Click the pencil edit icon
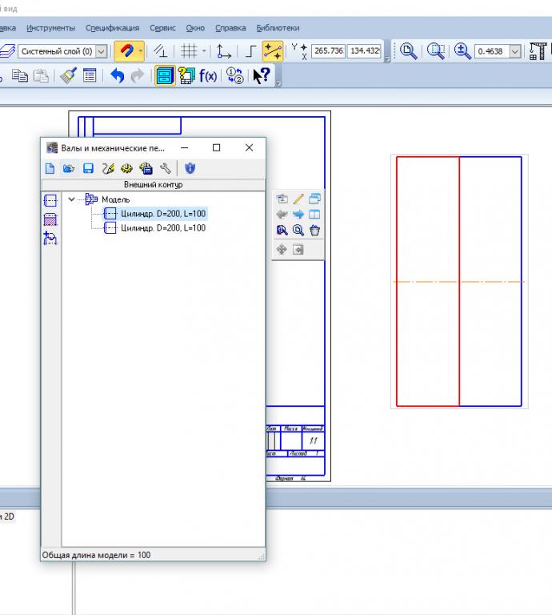This screenshot has height=615, width=552. 298,199
